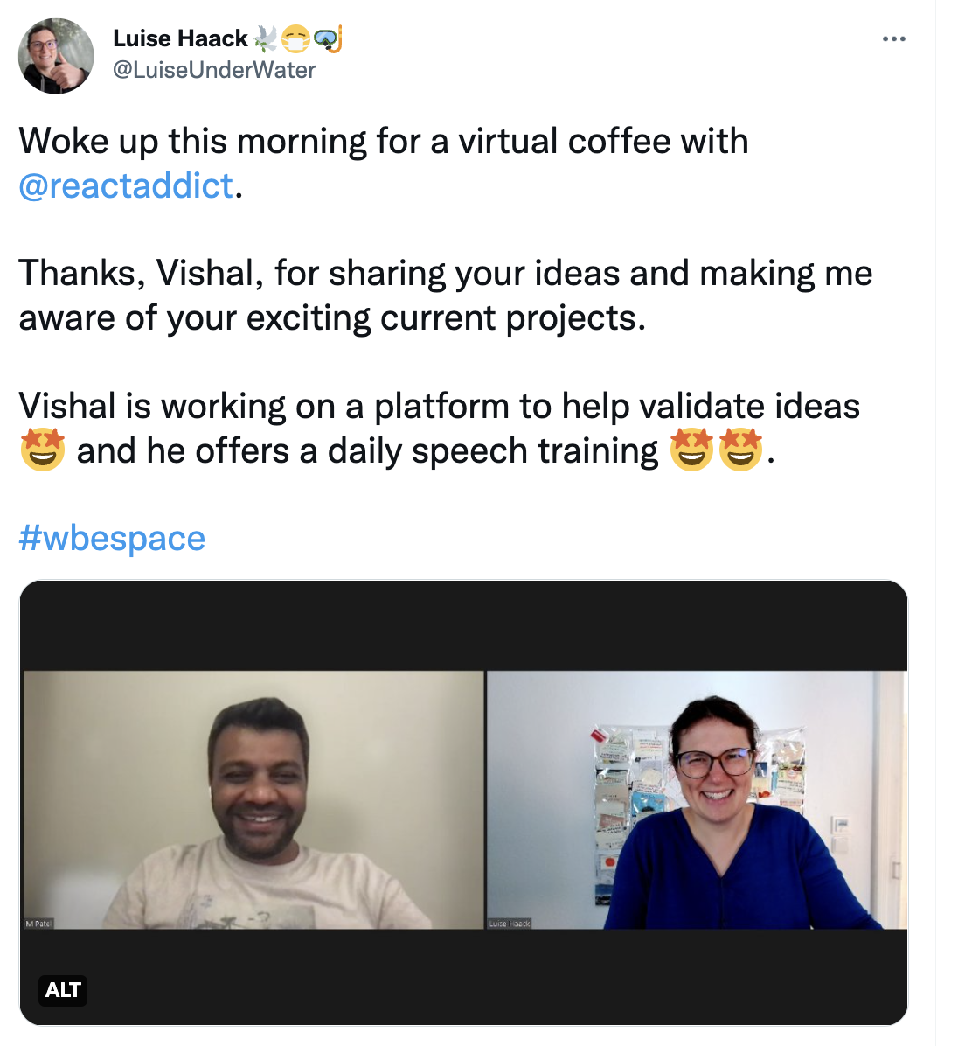Click the first star-struck emoji after "training"
The width and height of the screenshot is (958, 1046).
pos(691,450)
